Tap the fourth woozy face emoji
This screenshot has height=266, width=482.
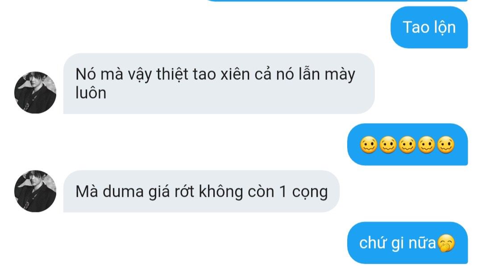pyautogui.click(x=426, y=145)
